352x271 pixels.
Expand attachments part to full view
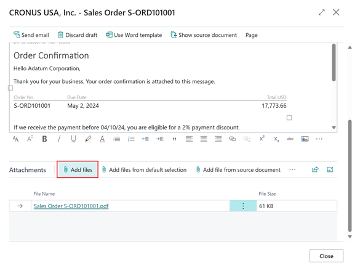(x=330, y=169)
